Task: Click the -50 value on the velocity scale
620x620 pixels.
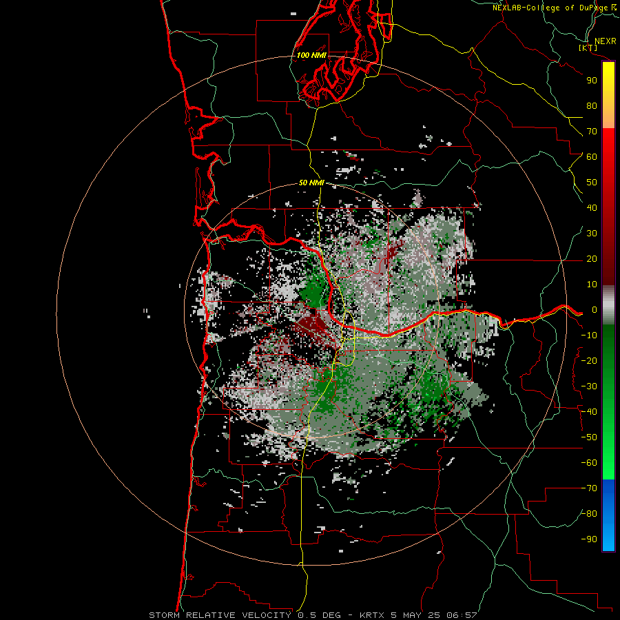Action: click(589, 437)
